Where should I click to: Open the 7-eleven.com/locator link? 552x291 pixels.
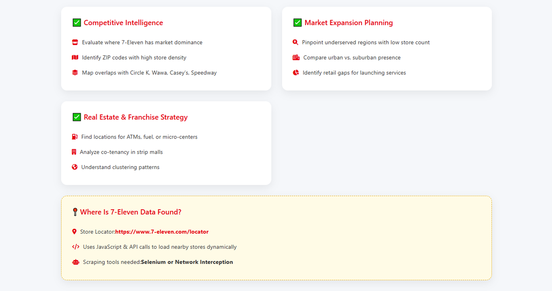pos(162,232)
